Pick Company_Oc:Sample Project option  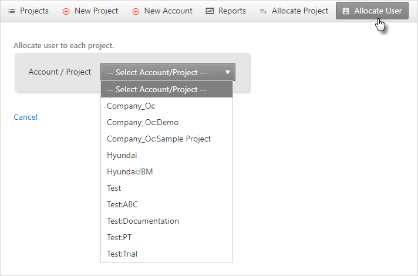coord(167,139)
